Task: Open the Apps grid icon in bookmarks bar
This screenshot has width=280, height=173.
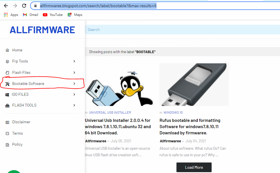Action: coord(6,15)
